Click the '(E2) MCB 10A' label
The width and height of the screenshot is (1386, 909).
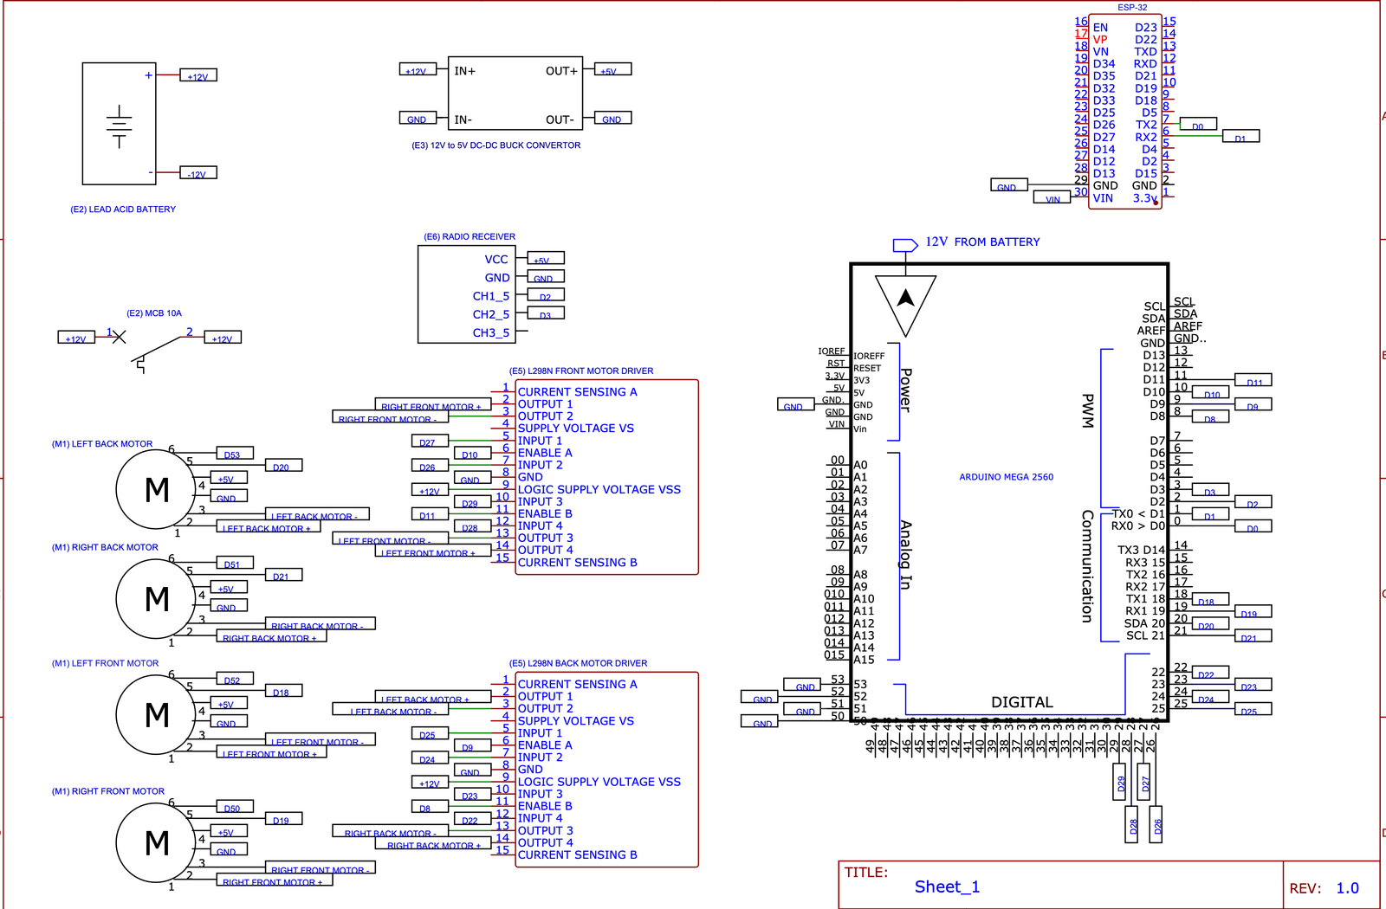(154, 313)
